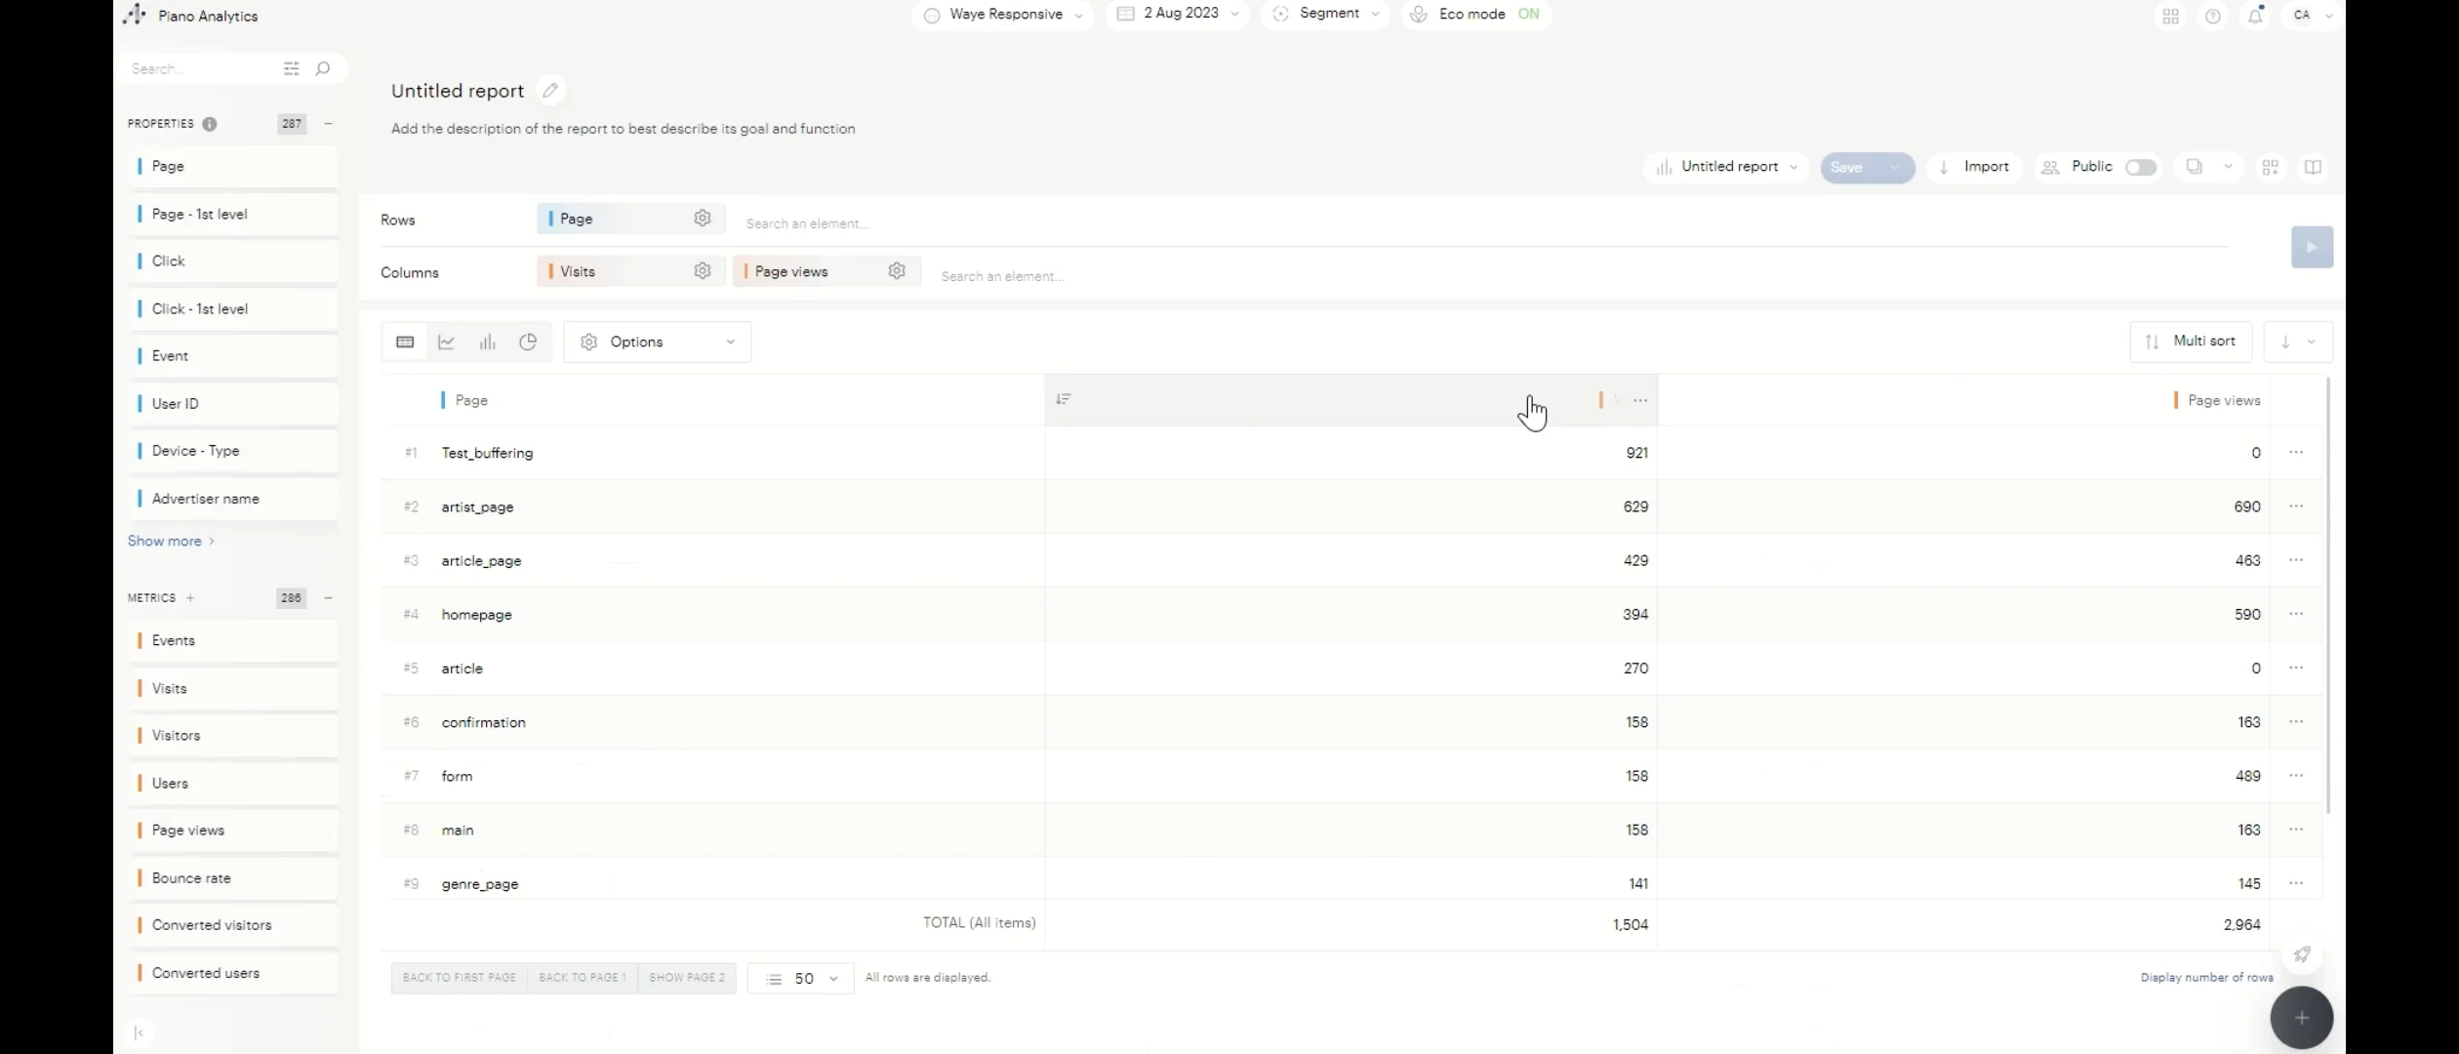The image size is (2459, 1054).
Task: Click the search magnifier icon
Action: coord(323,68)
